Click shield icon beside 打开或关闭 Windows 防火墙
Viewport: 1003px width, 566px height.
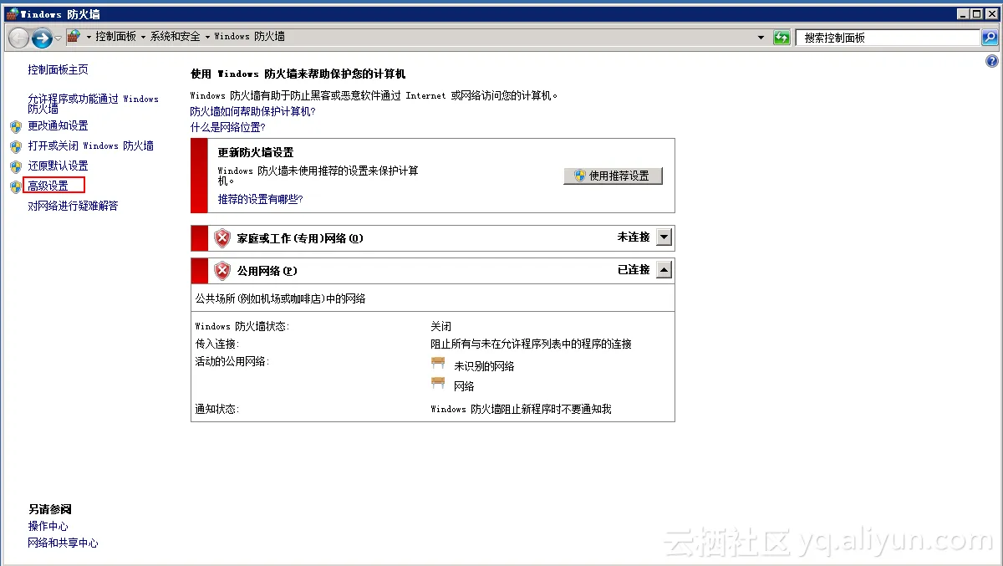[16, 147]
